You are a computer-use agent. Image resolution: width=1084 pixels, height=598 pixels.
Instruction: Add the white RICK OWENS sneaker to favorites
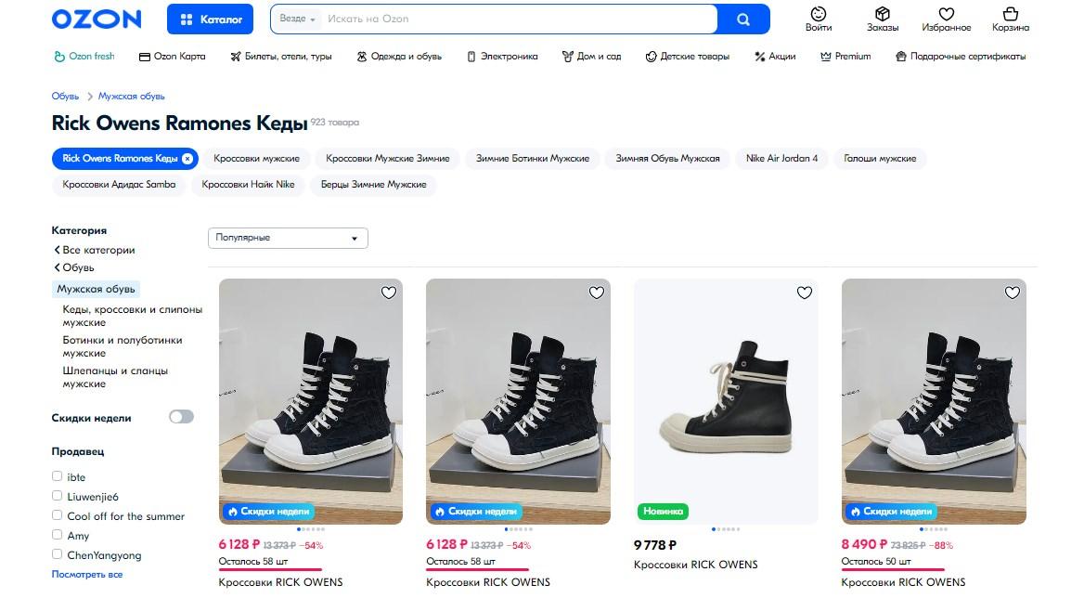[805, 292]
